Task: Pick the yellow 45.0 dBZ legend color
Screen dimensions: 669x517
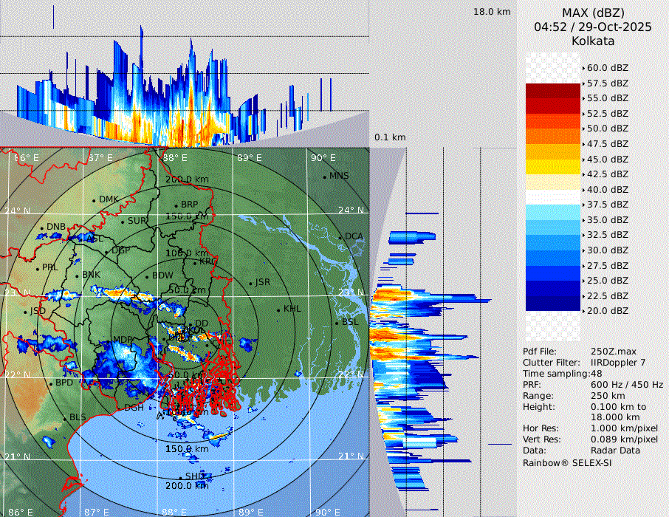Action: point(553,166)
